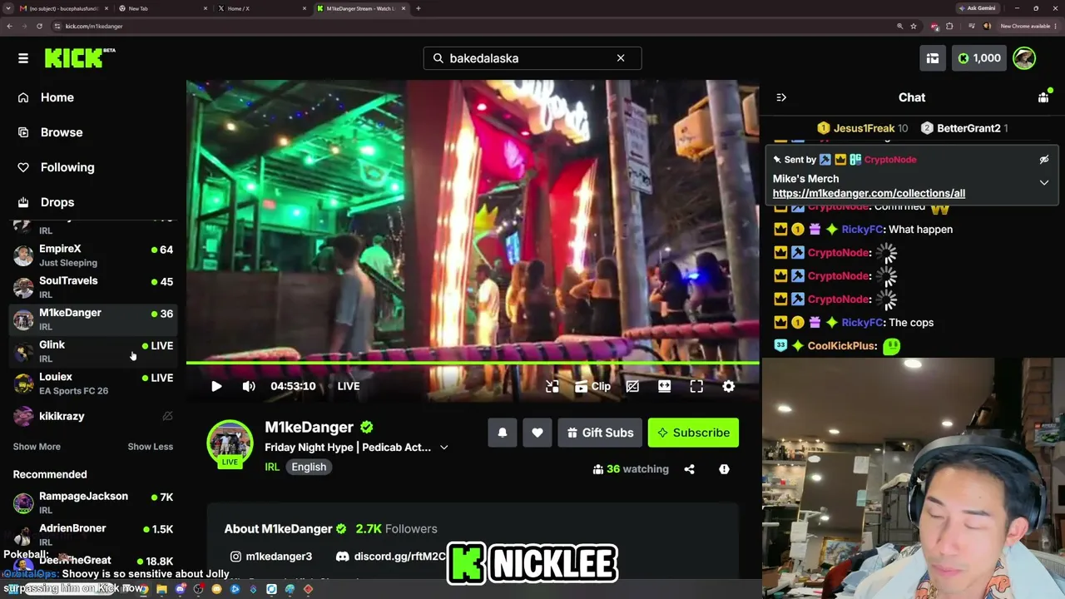Open the Drops page
The width and height of the screenshot is (1065, 599).
pyautogui.click(x=57, y=202)
